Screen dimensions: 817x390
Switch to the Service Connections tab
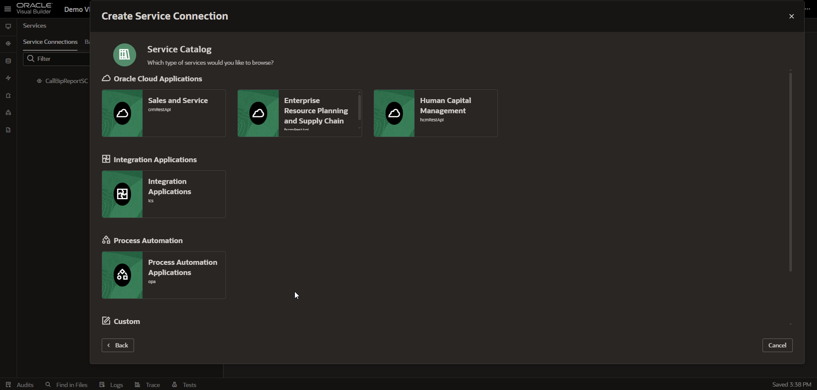point(50,42)
